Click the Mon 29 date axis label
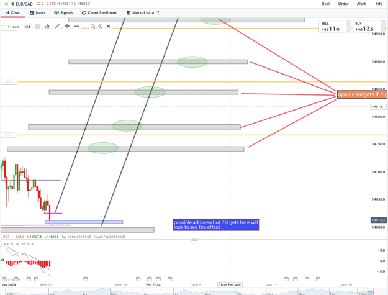 [121, 285]
